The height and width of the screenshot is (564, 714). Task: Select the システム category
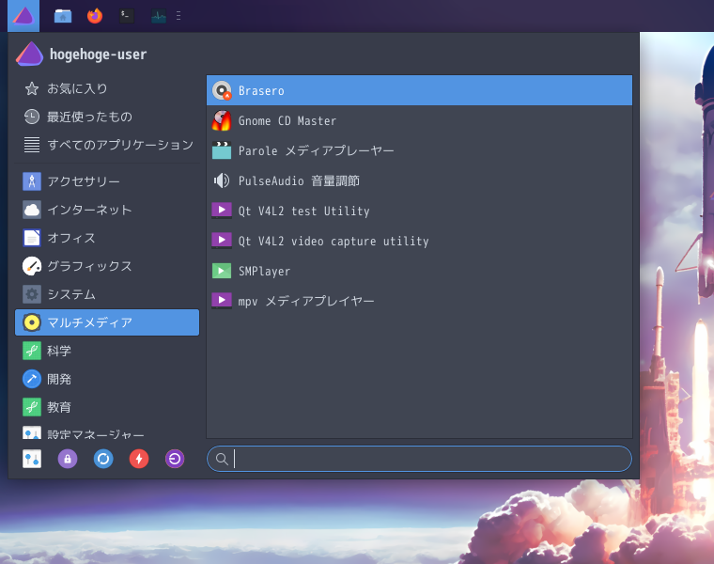107,294
